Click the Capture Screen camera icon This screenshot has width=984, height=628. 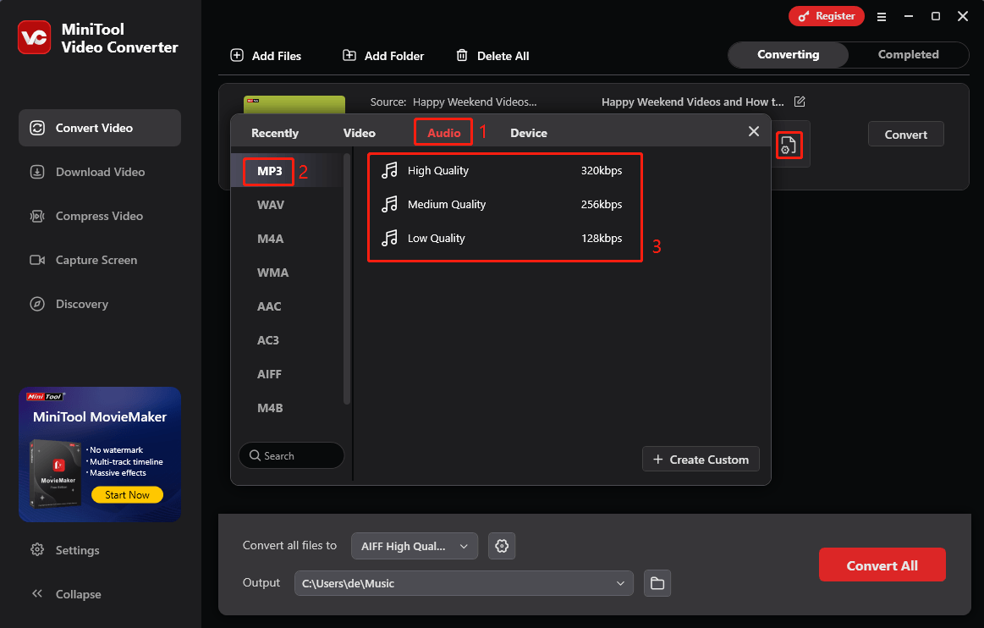coord(38,260)
